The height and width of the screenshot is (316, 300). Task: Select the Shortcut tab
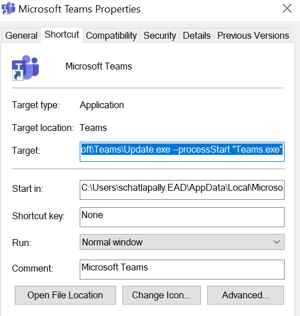pos(61,35)
